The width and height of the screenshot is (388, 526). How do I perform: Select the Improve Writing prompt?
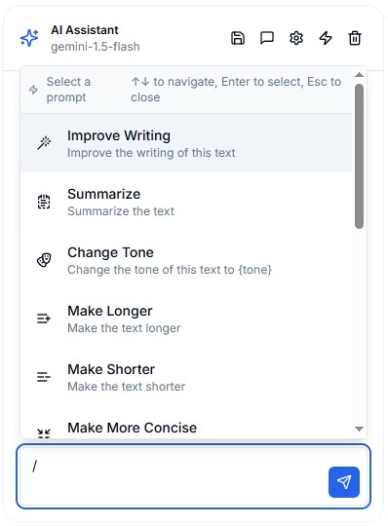pos(186,143)
